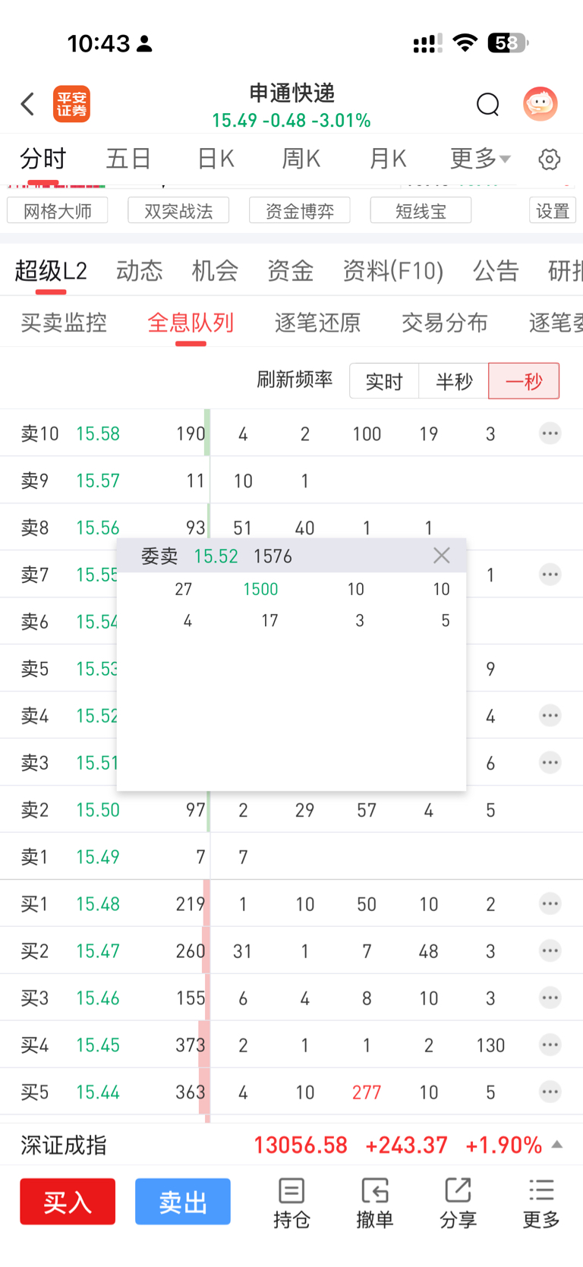Open the search magnifier icon
The image size is (583, 1267).
coord(487,104)
